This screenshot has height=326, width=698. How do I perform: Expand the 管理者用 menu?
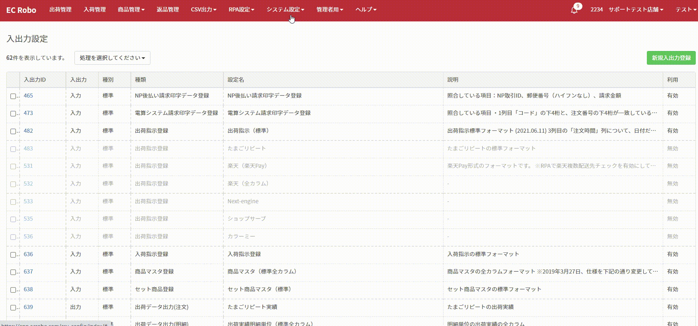330,10
